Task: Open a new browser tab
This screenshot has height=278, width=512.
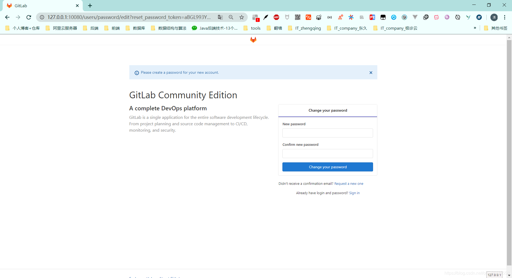Action: coord(90,6)
